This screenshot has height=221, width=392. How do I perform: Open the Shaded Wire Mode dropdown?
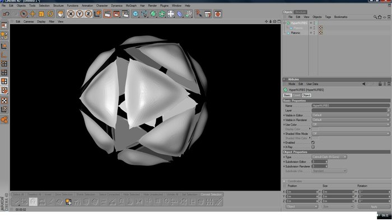coord(351,133)
